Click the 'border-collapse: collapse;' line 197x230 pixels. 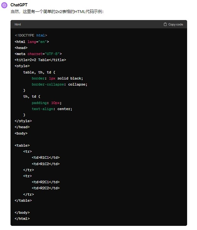(60, 84)
